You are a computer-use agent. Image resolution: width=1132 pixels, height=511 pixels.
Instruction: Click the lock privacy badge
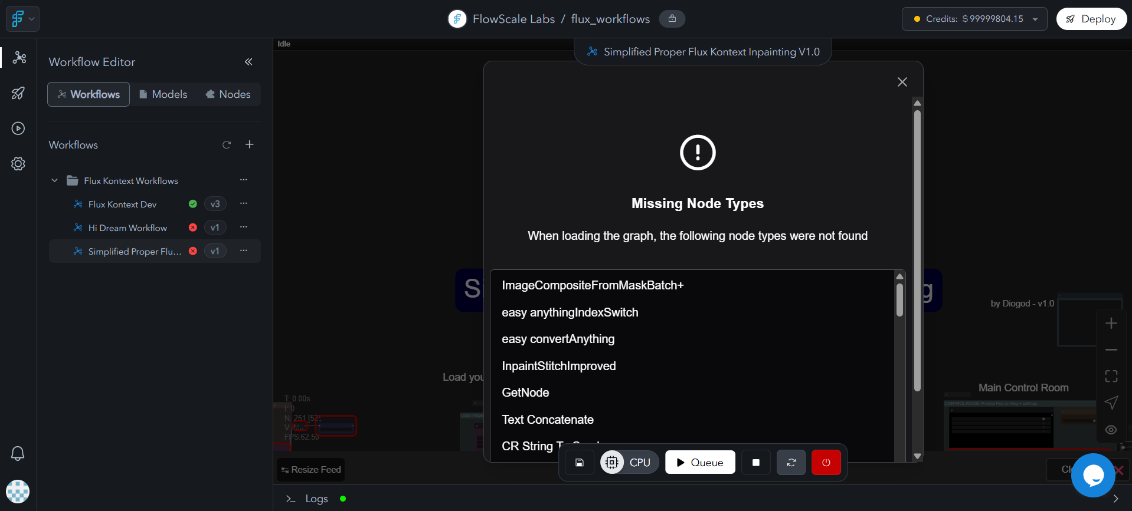tap(672, 19)
